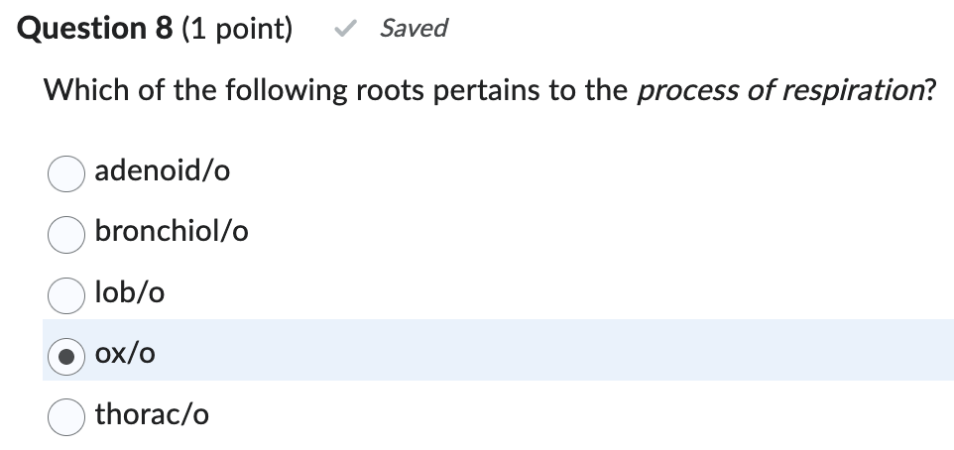Select the bronchiol/o radio button
954x450 pixels.
coord(66,233)
